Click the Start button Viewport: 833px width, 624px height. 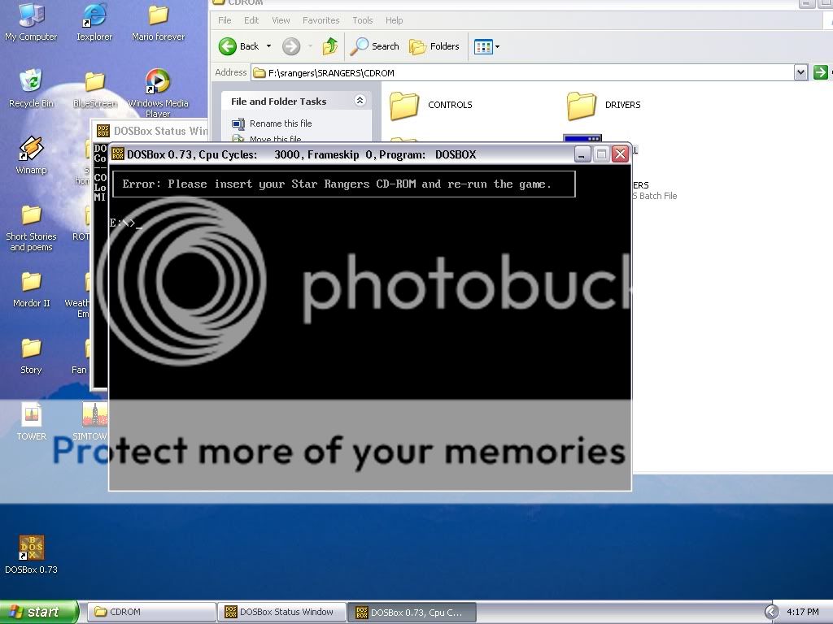click(39, 612)
